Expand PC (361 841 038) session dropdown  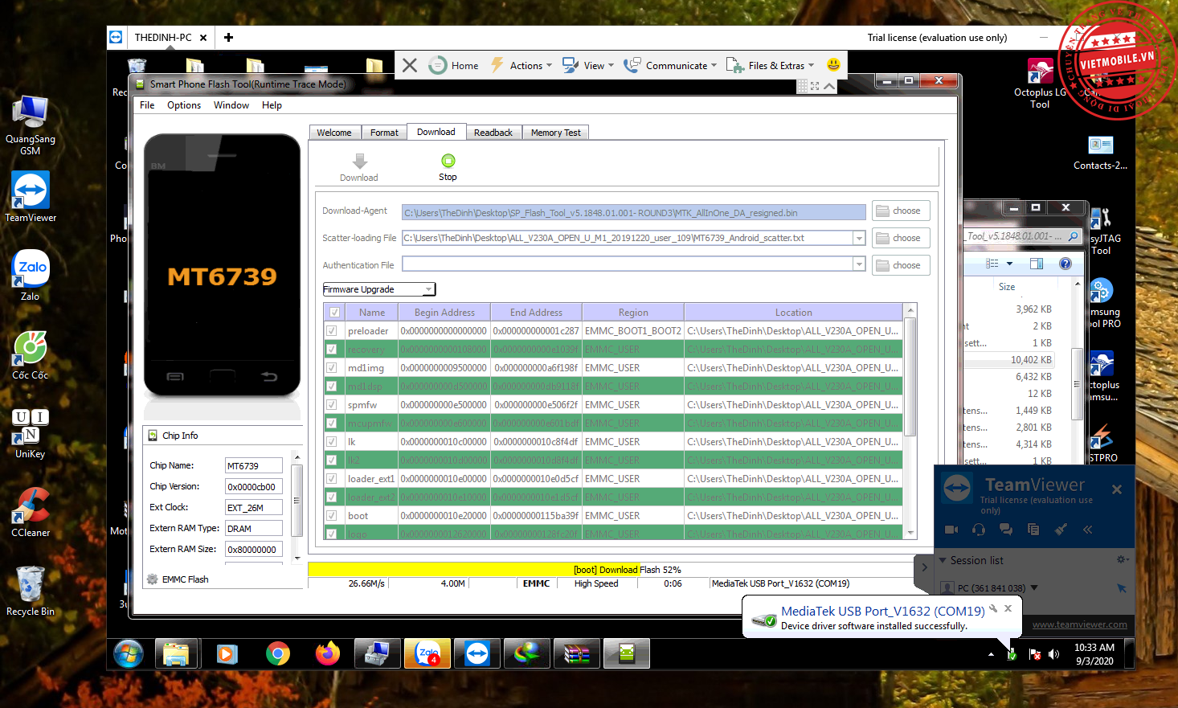point(1034,587)
